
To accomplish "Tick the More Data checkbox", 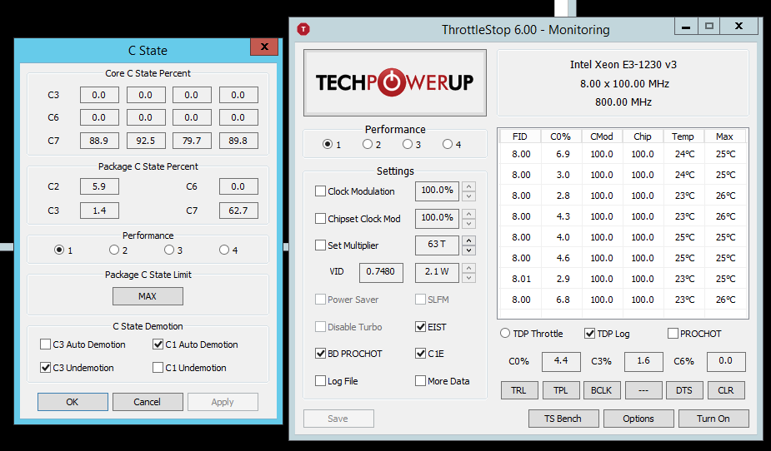I will tap(420, 381).
